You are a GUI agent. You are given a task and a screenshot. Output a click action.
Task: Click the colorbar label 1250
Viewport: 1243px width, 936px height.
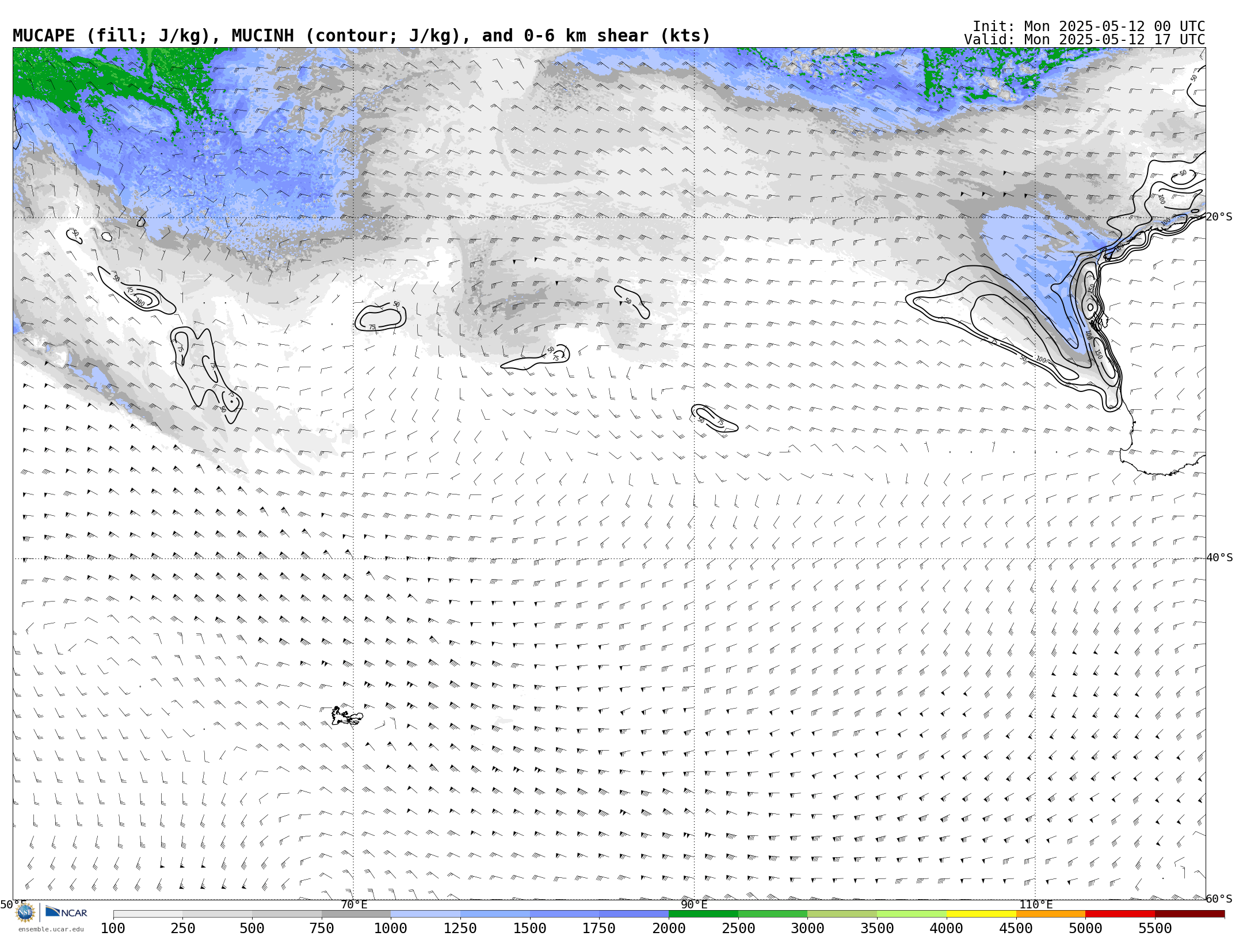point(460,929)
